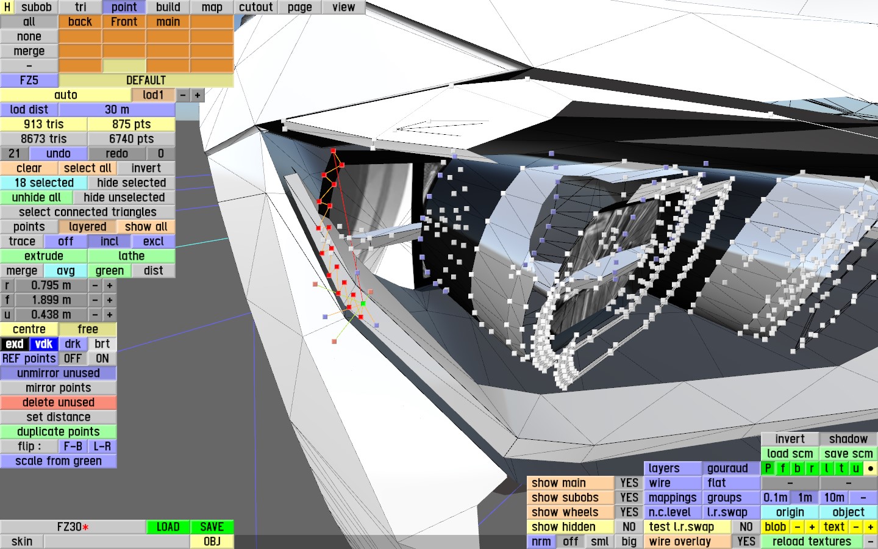Flip points L-R
The image size is (878, 549).
coord(102,447)
